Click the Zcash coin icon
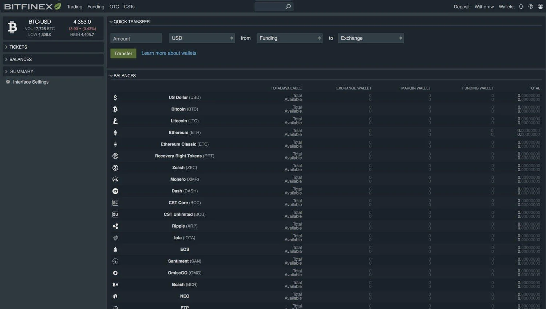 (x=115, y=168)
